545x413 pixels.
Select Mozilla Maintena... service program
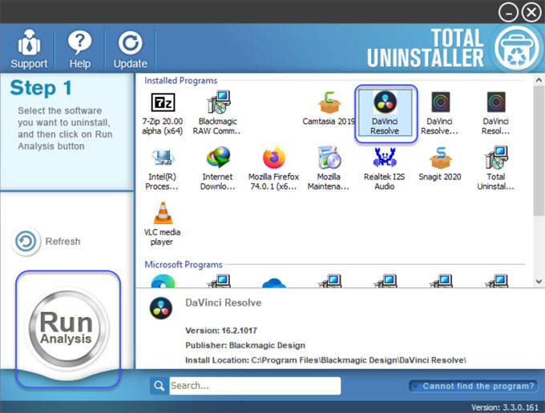point(329,169)
